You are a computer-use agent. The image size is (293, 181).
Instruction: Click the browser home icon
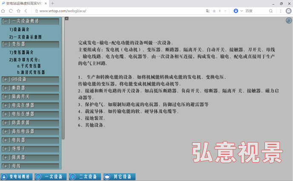click(3, 11)
